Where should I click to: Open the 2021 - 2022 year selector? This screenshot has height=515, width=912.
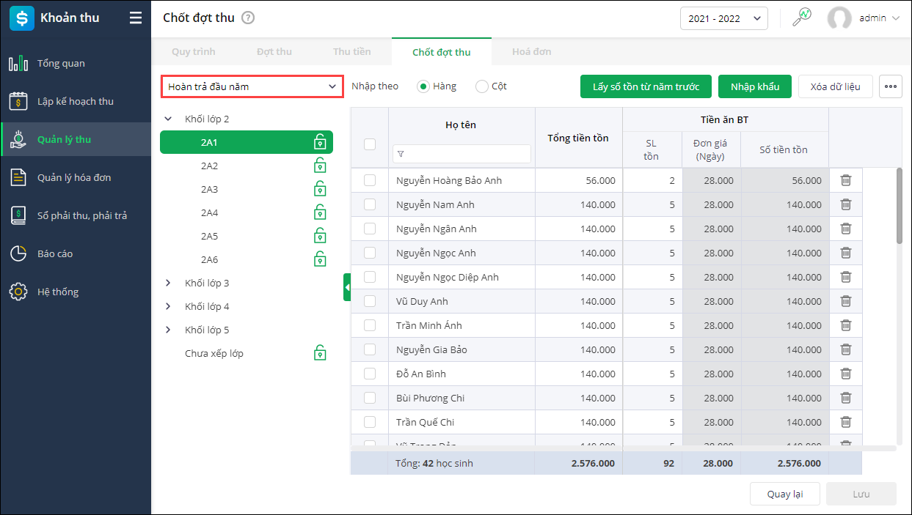pyautogui.click(x=723, y=18)
